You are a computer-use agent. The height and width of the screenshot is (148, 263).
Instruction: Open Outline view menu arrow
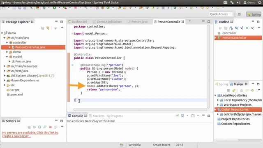259,28
